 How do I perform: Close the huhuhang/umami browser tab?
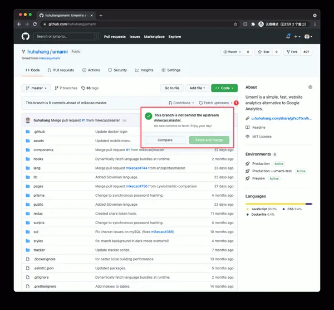click(92, 16)
